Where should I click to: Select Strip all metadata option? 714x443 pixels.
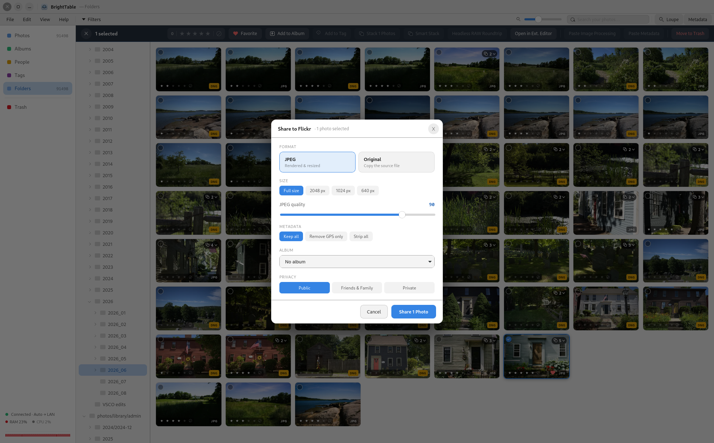[361, 237]
